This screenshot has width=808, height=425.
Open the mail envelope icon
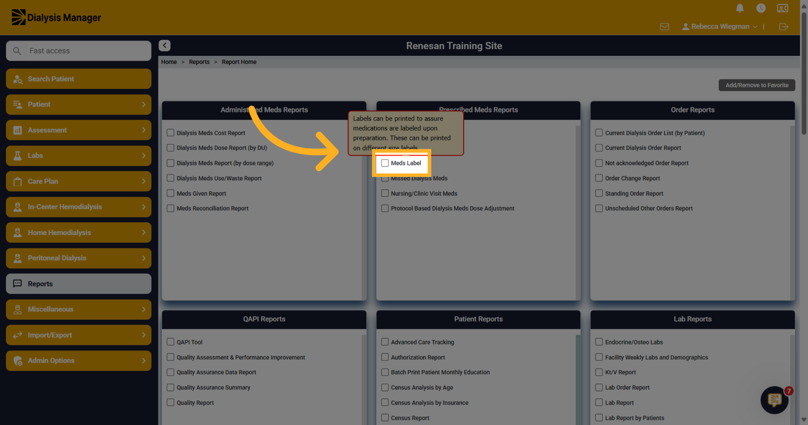coord(665,27)
